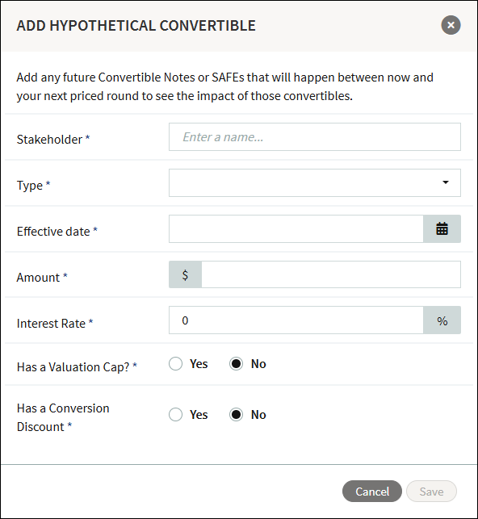Choose No for Conversion Discount
This screenshot has height=519, width=478.
(x=236, y=414)
